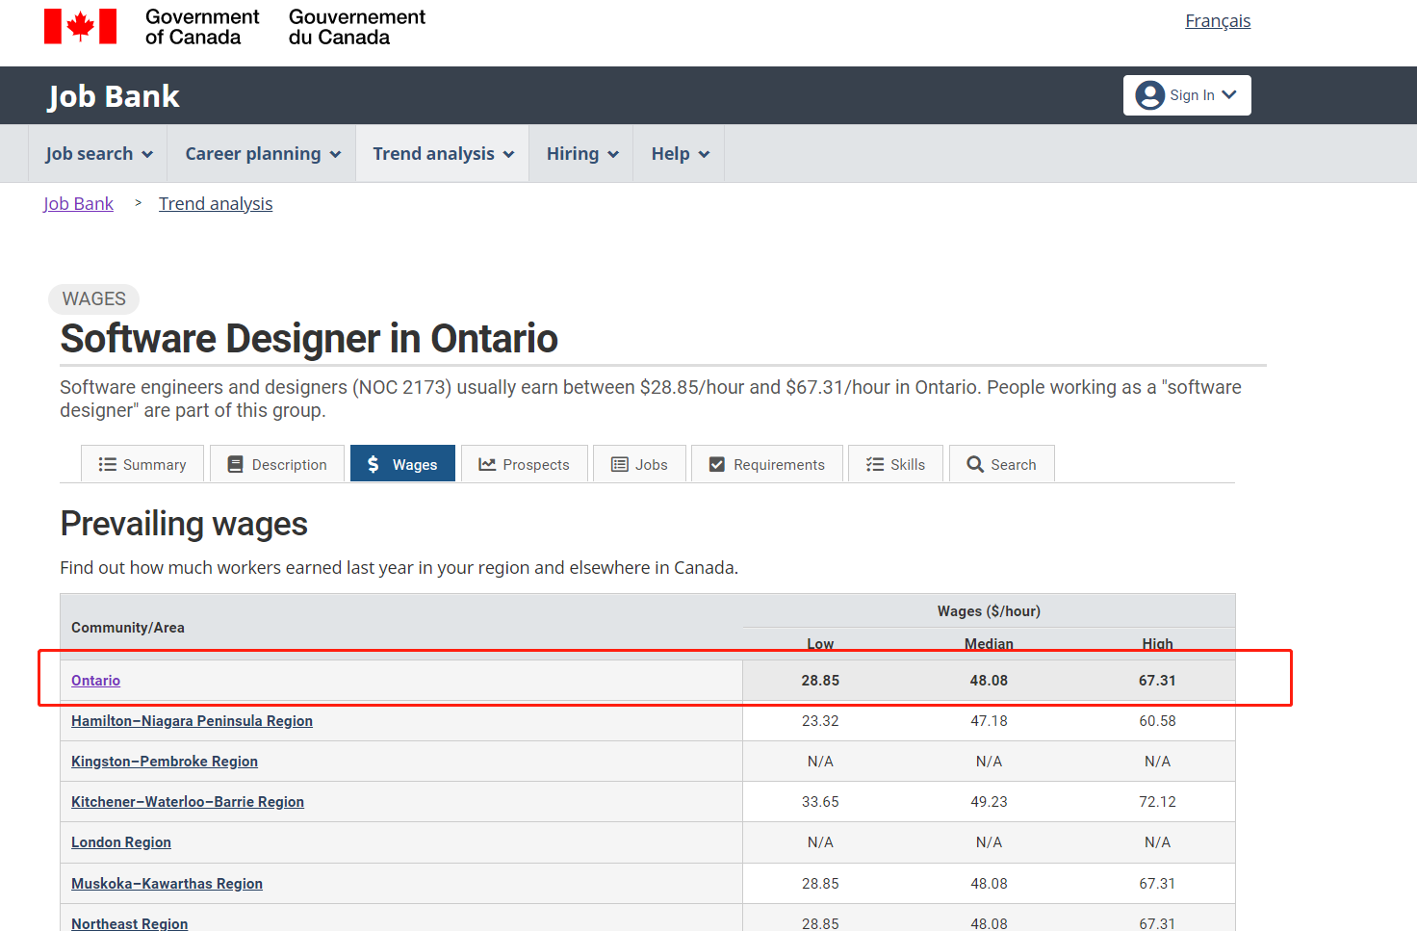The image size is (1417, 931).
Task: Click the list icon on Summary tab
Action: (x=108, y=465)
